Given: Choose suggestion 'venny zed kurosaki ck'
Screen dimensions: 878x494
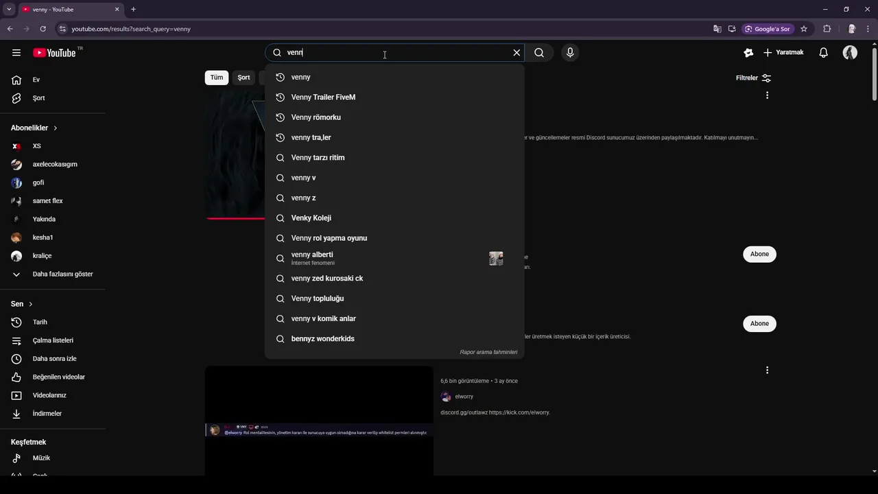Looking at the screenshot, I should 394,279.
